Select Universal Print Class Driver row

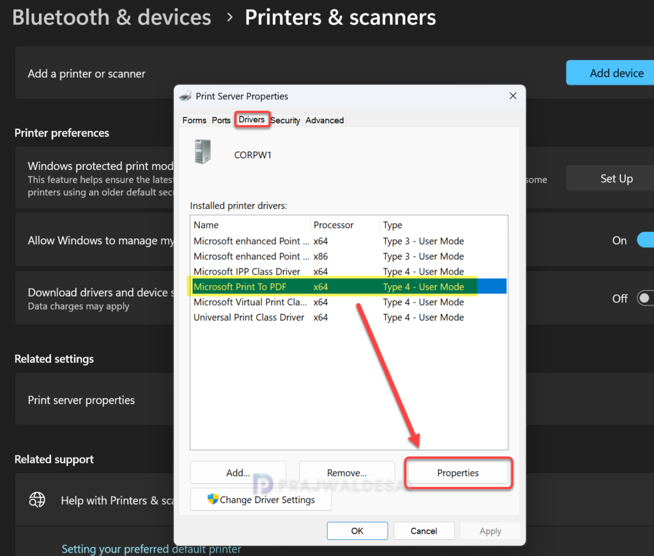coord(349,317)
